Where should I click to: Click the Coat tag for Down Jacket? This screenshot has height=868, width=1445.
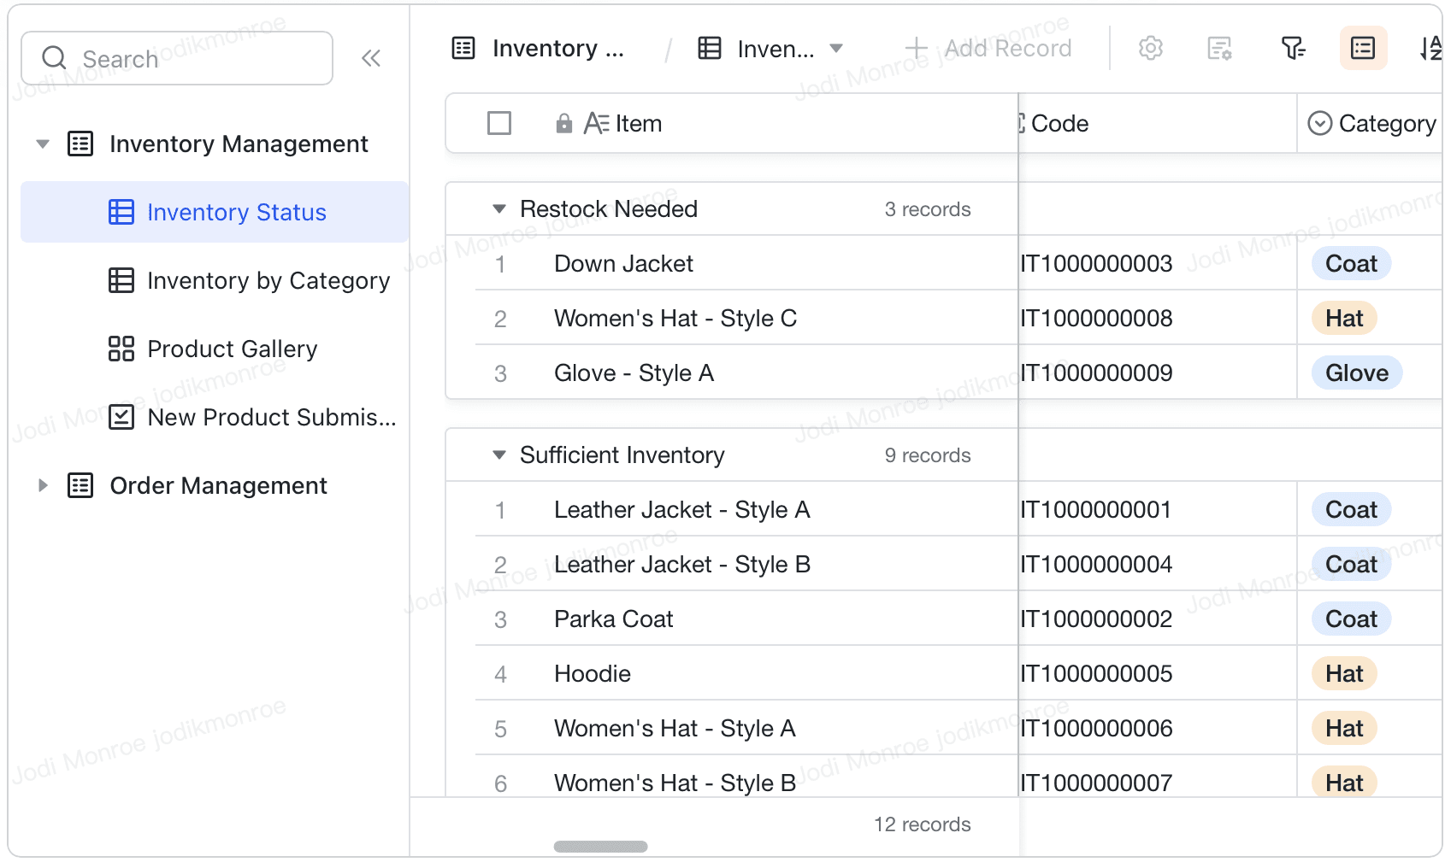1351,263
